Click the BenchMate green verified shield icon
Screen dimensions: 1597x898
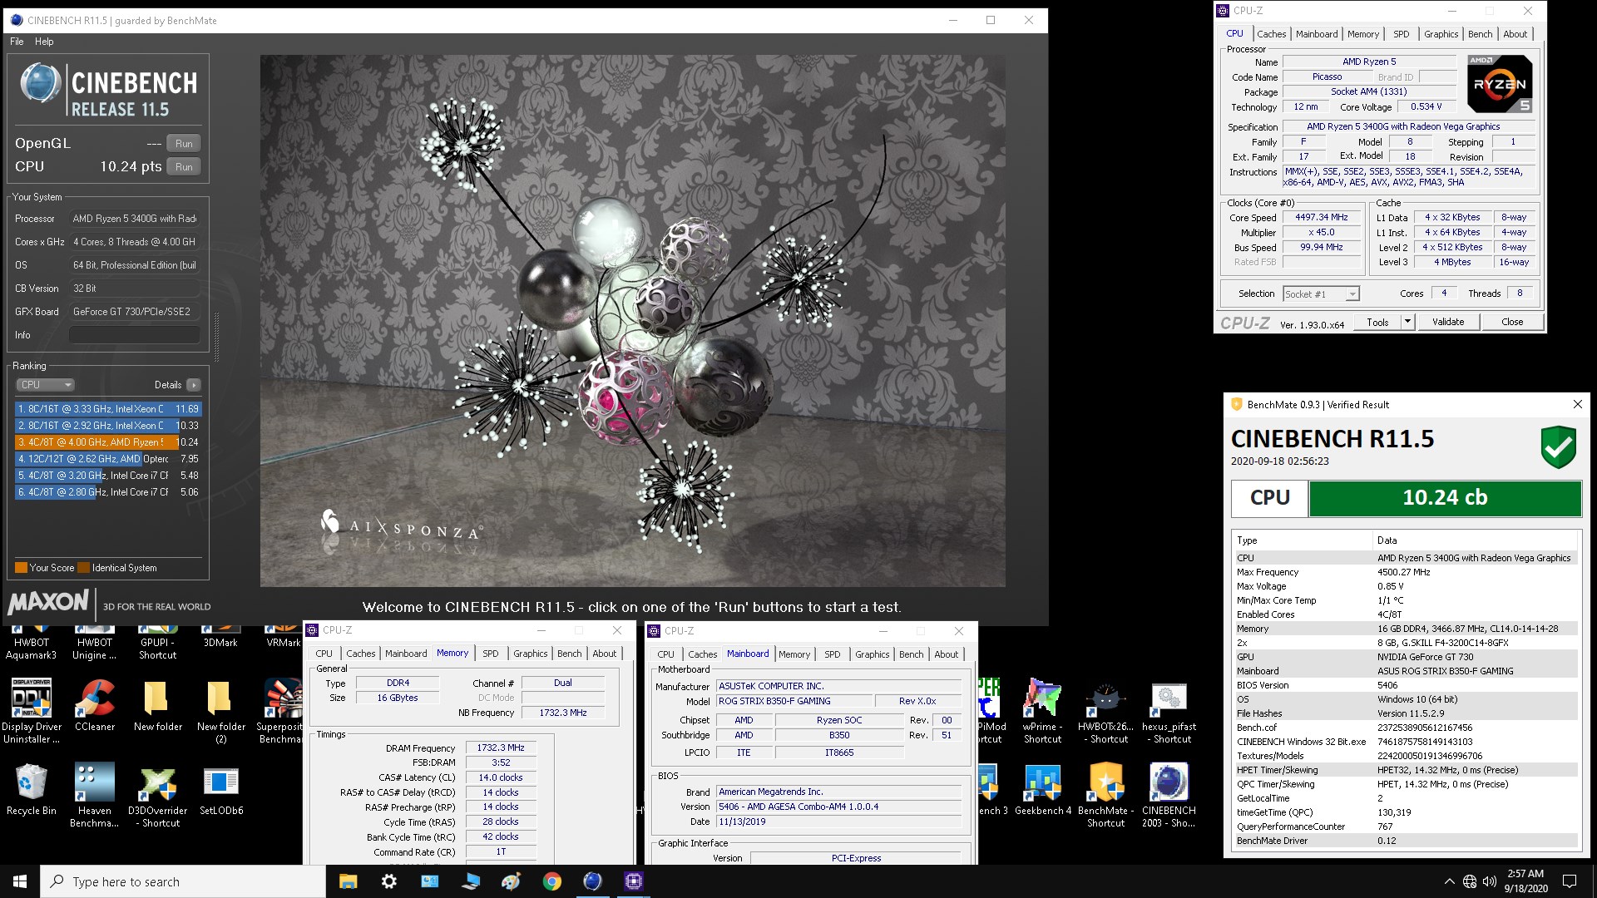pyautogui.click(x=1558, y=447)
